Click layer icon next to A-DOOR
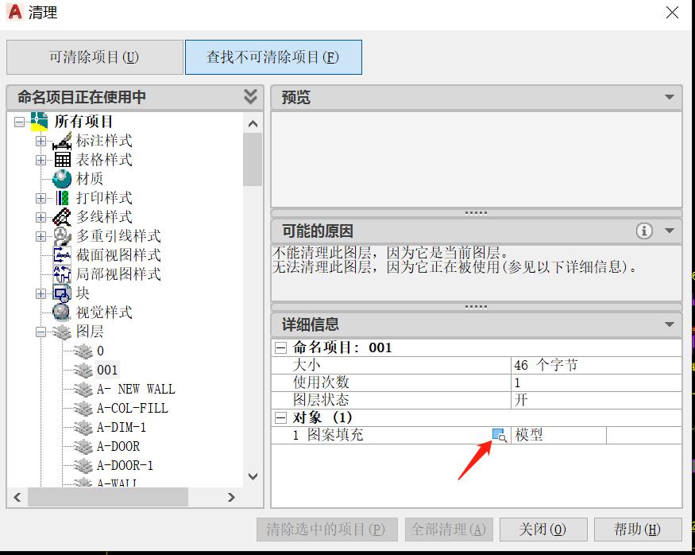 point(83,446)
